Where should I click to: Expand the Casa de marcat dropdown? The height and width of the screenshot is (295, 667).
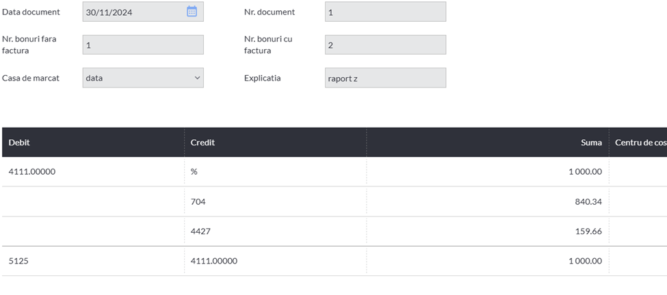coord(143,78)
